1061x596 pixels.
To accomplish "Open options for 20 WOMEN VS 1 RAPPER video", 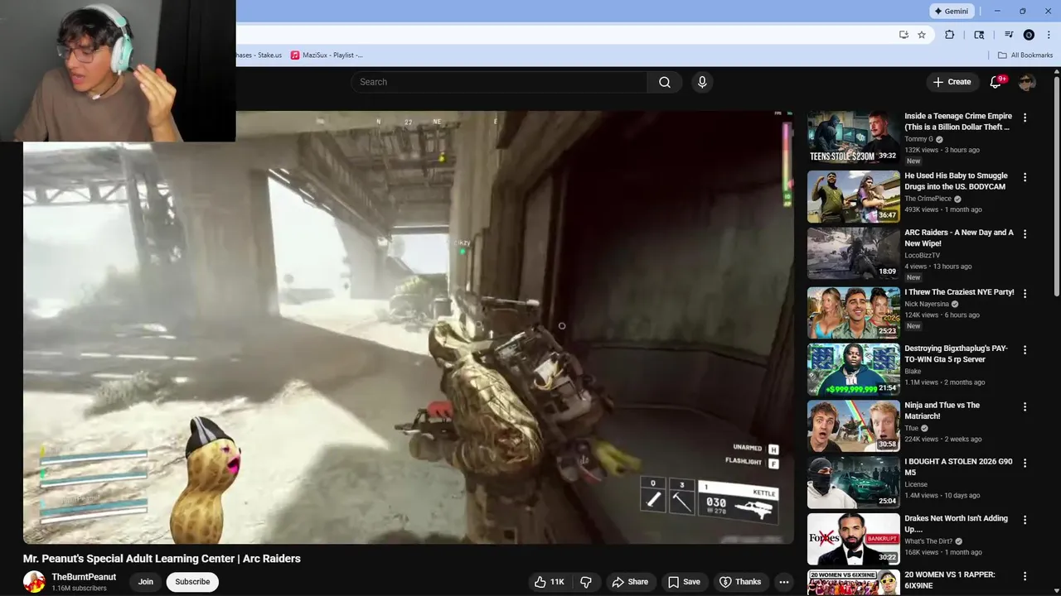I will point(1025,576).
